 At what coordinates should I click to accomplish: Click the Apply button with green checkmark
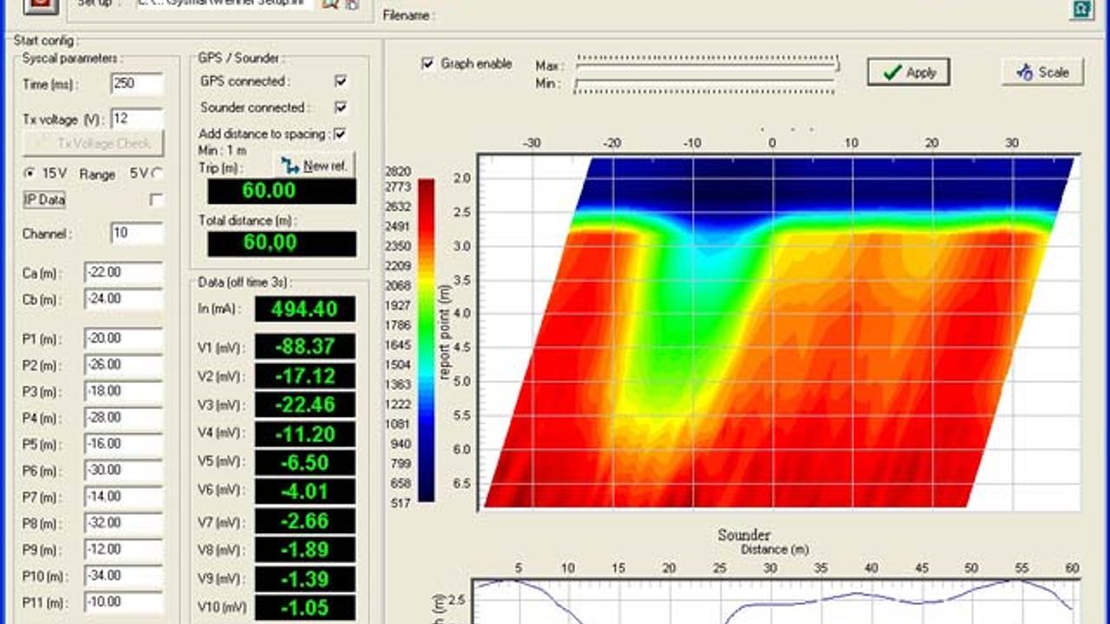coord(908,73)
